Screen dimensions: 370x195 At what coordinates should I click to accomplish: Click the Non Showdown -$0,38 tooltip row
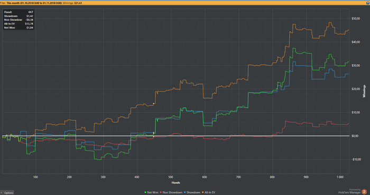pos(18,20)
